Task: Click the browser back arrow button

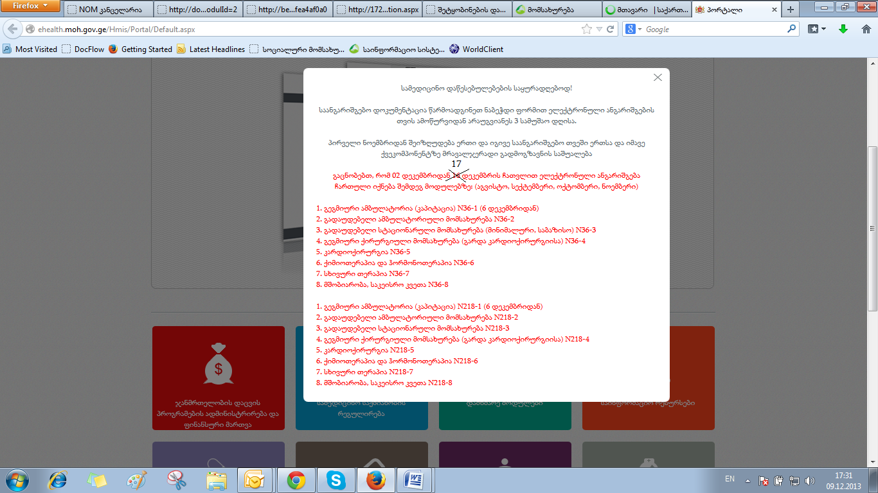Action: pyautogui.click(x=12, y=30)
